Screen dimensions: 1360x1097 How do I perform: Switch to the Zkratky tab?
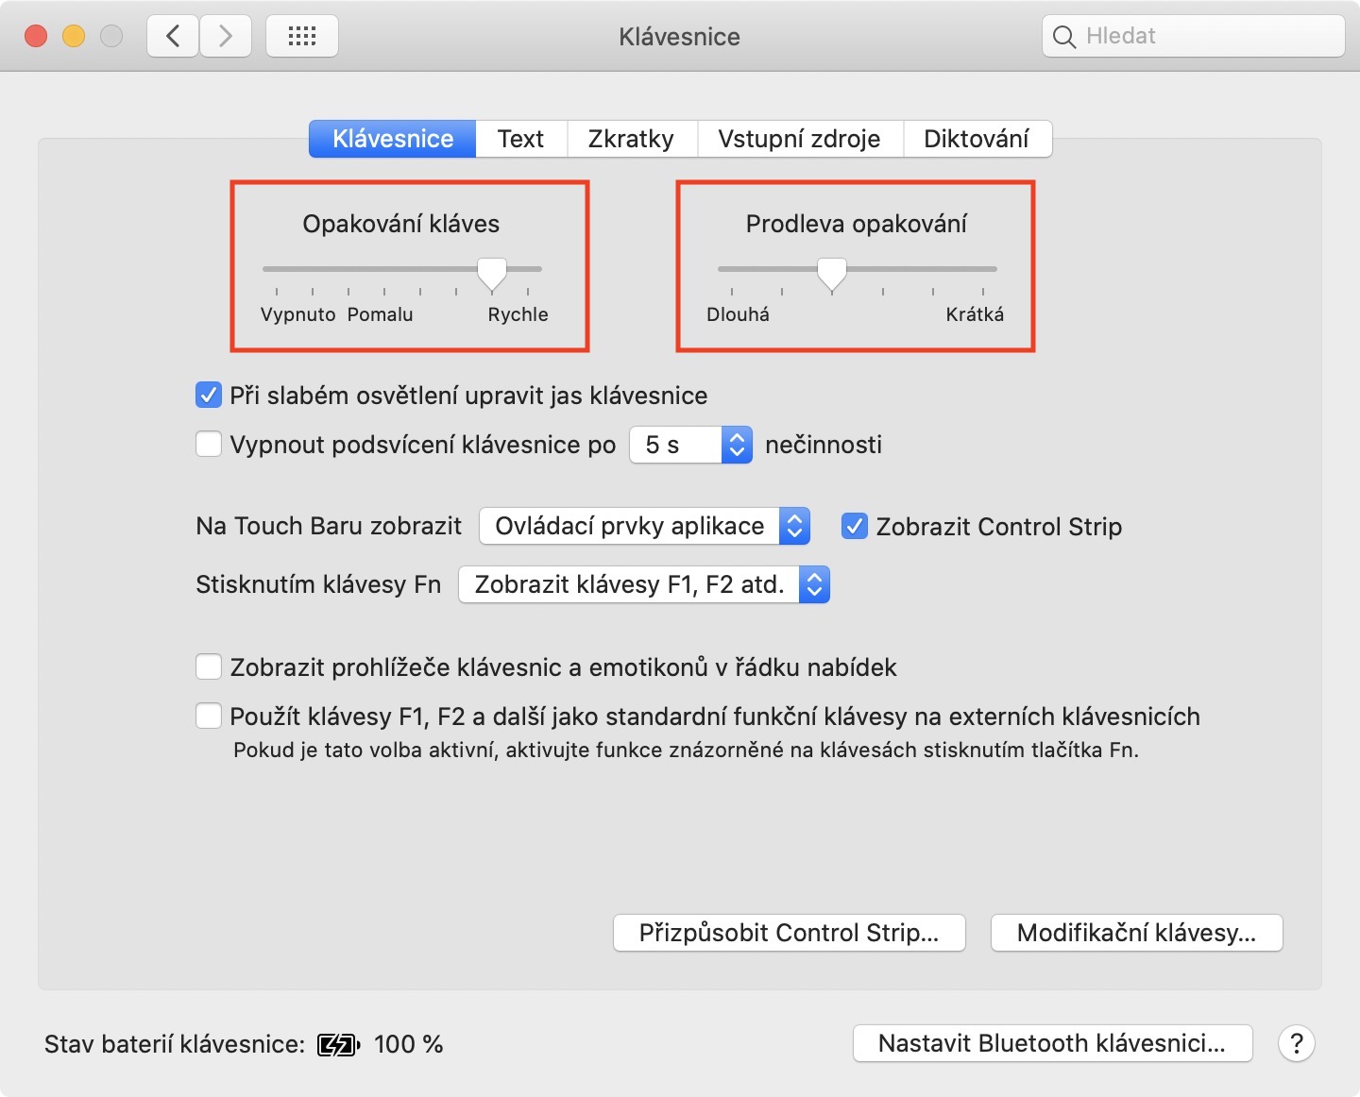coord(631,139)
